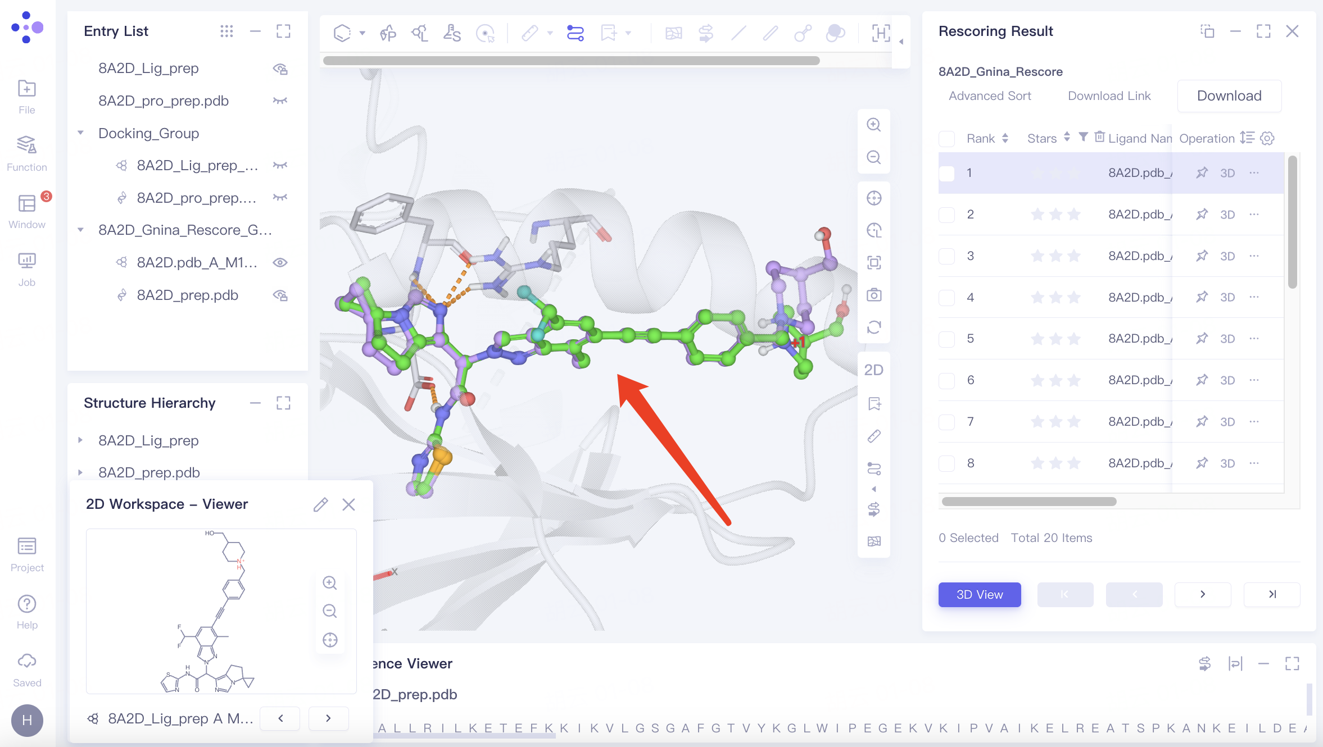Select all results with the header checkbox
The width and height of the screenshot is (1323, 747).
pos(946,138)
